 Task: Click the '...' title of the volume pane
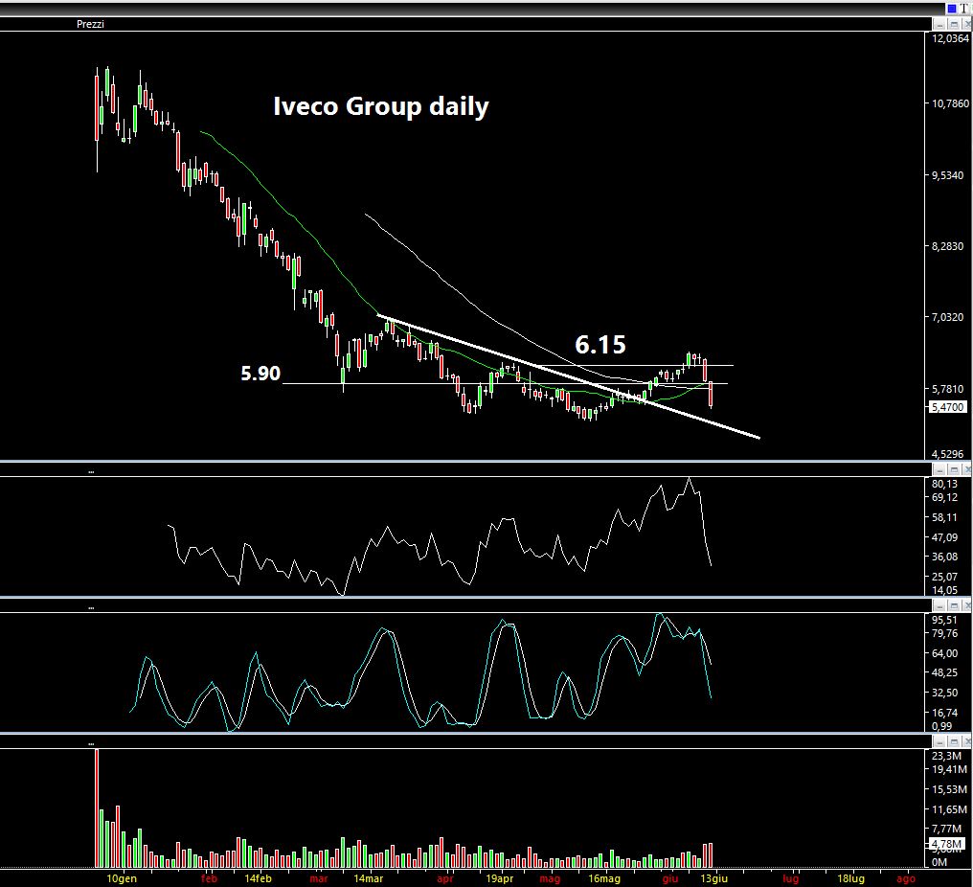click(91, 743)
